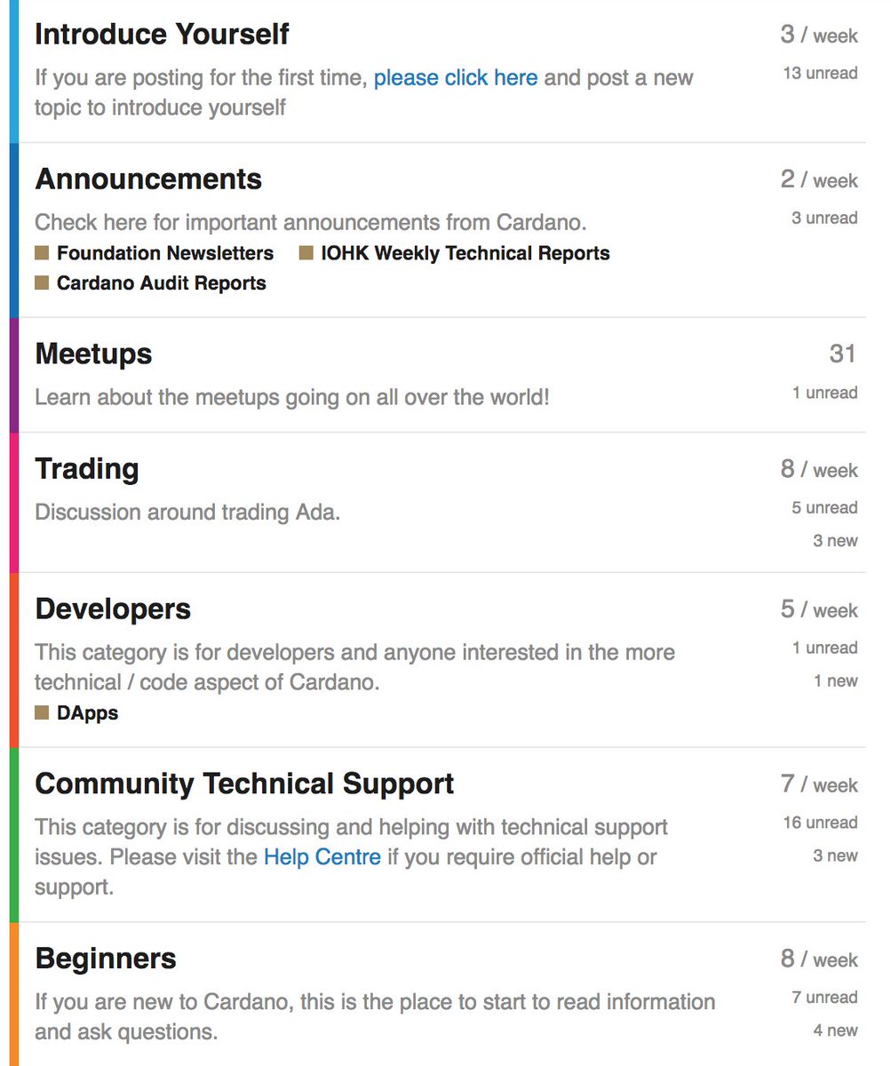This screenshot has height=1066, width=891.
Task: View 1 new topic in Developers
Action: 836,680
